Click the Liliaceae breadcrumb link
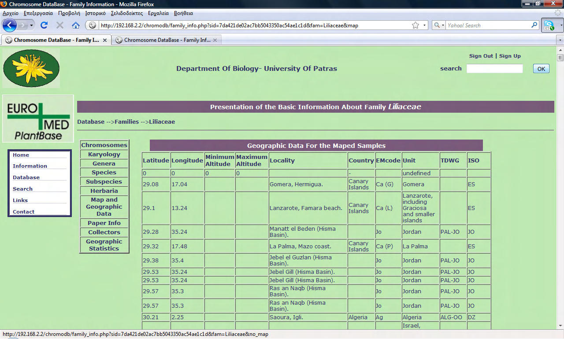 pos(162,122)
